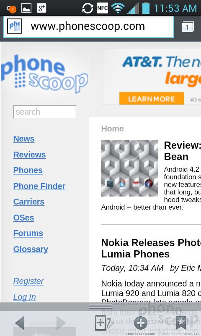201x336 pixels.
Task: Tap the browser back arrow
Action: (20, 323)
